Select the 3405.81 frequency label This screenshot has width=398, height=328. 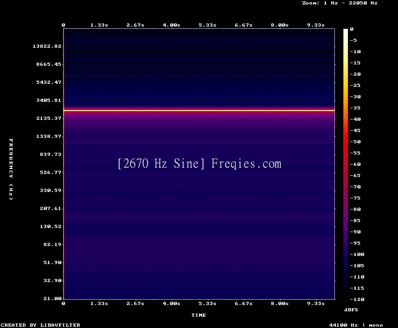pos(49,100)
